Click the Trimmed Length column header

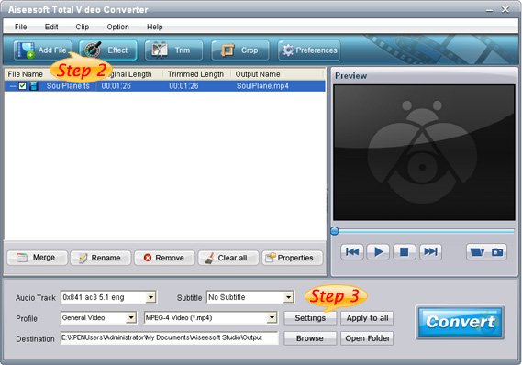click(x=195, y=74)
